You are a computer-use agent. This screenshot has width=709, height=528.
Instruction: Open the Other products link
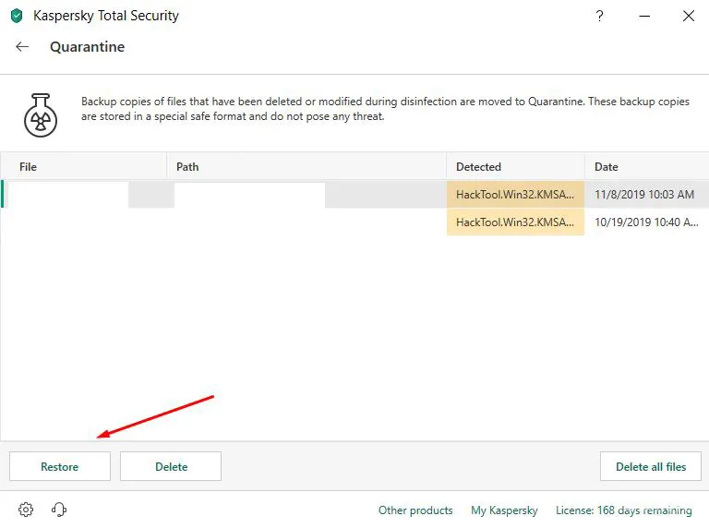pos(415,510)
